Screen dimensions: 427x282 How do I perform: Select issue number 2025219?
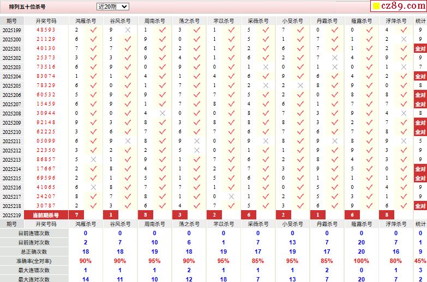11,215
